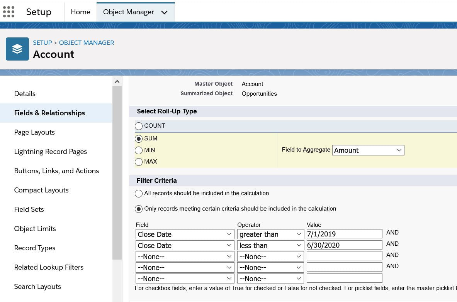Open Related Lookup Filters section
Image resolution: width=457 pixels, height=302 pixels.
point(49,267)
